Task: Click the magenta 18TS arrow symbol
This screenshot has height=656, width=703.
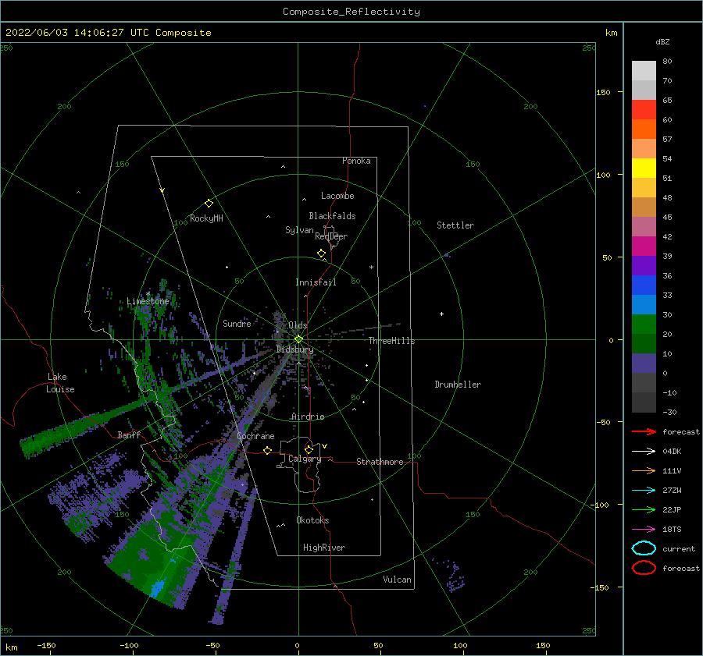Action: point(644,529)
